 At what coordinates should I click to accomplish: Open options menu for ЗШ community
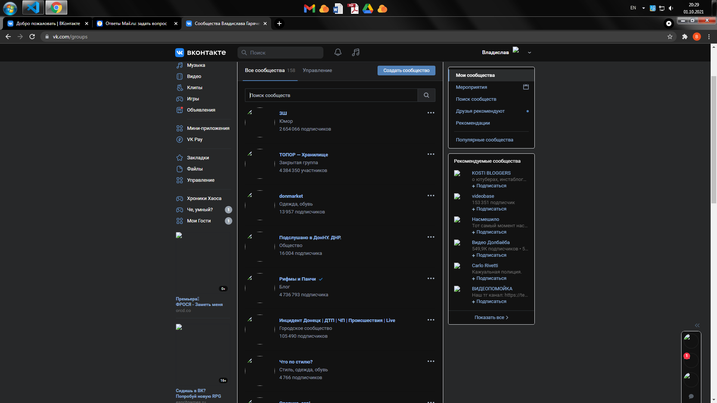coord(431,113)
